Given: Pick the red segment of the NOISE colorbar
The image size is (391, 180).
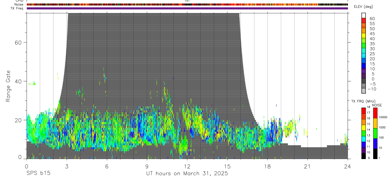Looking at the screenshot, I should coord(375,113).
